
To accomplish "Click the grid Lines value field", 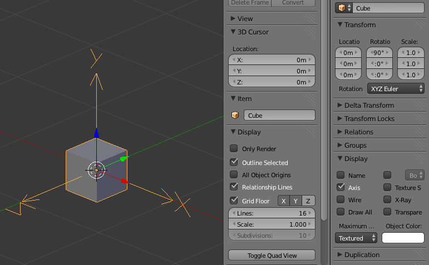I will pos(272,214).
